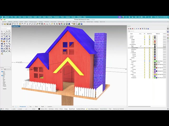This screenshot has height=126, width=169.
Task: Select the arrow pointer Select tool
Action: coord(2,31)
